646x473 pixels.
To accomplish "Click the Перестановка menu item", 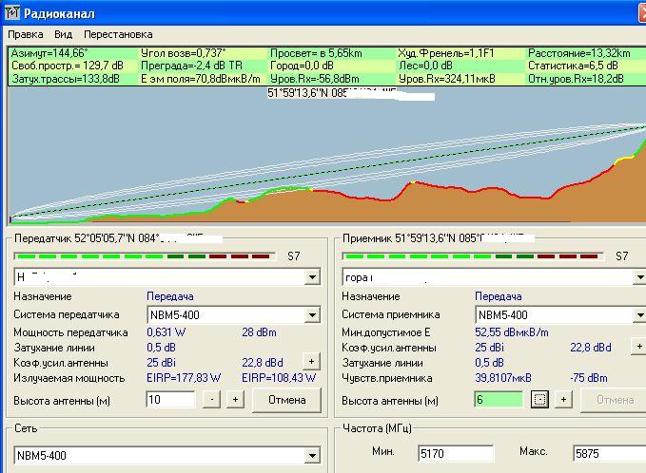I will (x=117, y=34).
